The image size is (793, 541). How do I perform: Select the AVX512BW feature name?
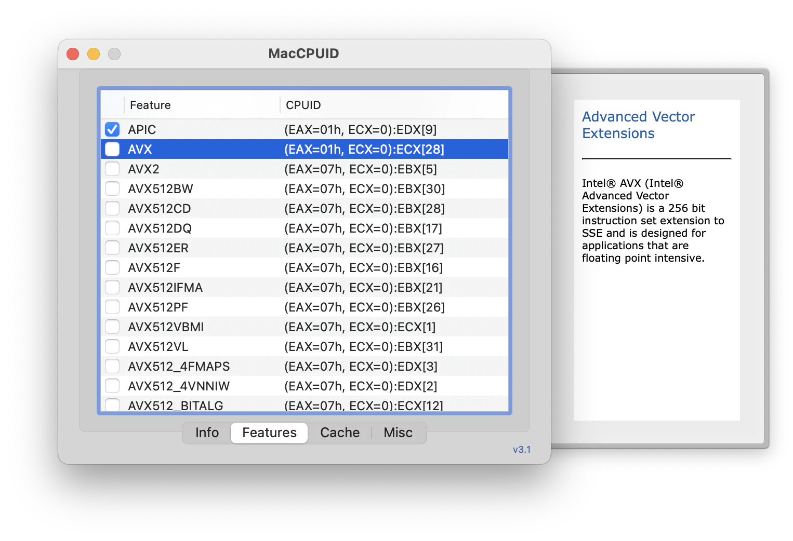pyautogui.click(x=161, y=189)
